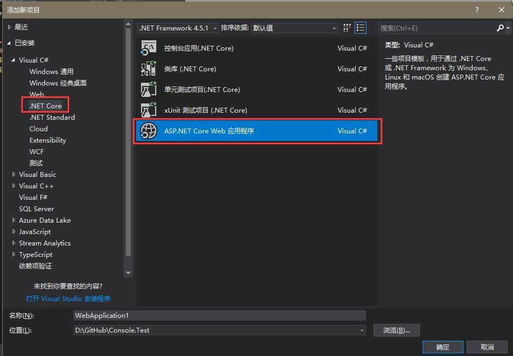Select the Windows 通用 category
The width and height of the screenshot is (513, 356).
tap(51, 72)
